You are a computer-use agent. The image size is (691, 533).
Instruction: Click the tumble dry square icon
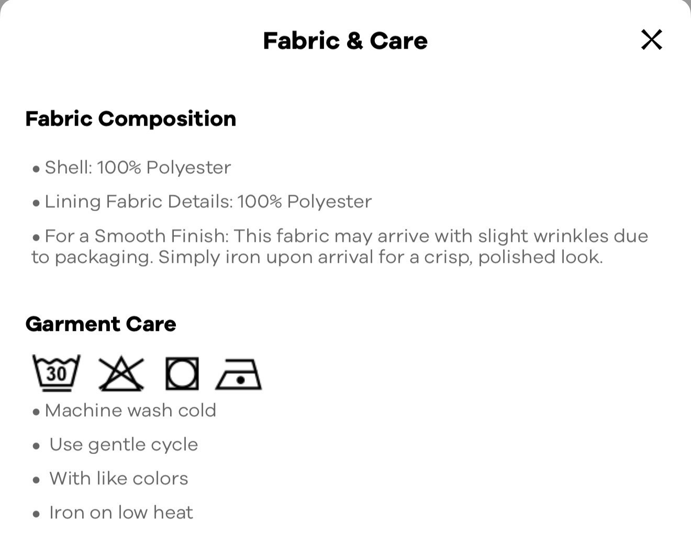click(182, 373)
